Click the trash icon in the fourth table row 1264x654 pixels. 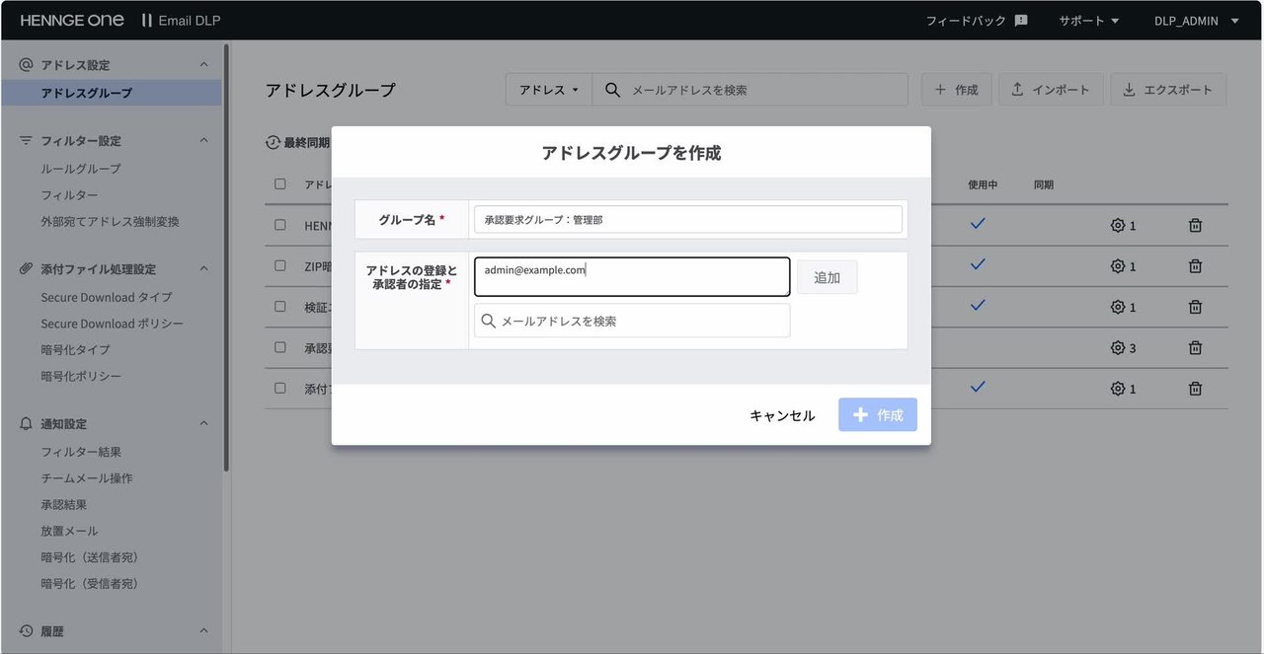pyautogui.click(x=1195, y=348)
